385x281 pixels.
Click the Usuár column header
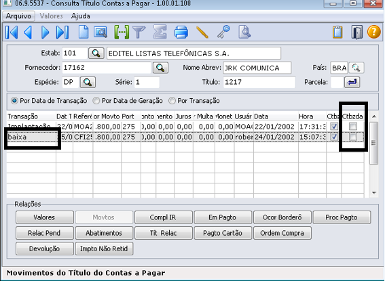[x=244, y=116]
